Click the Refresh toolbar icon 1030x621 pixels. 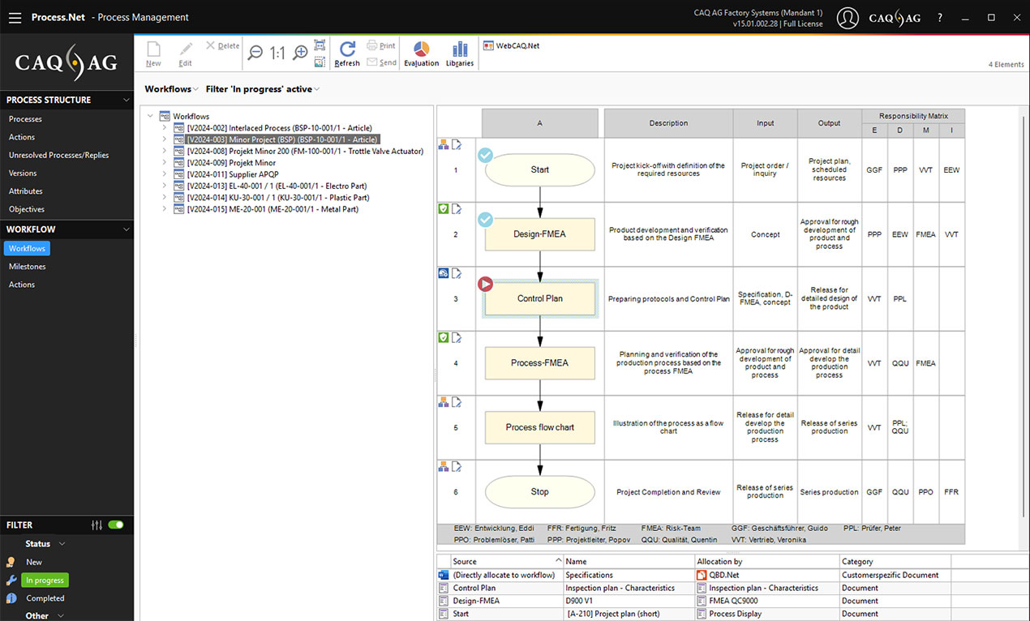[347, 54]
